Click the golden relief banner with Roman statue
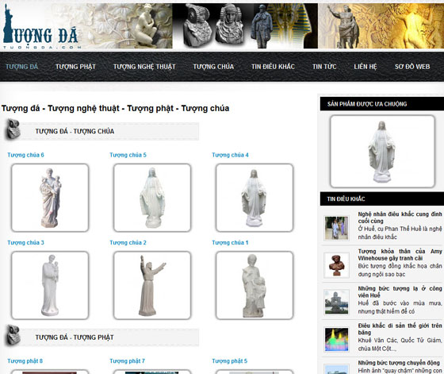 381,25
